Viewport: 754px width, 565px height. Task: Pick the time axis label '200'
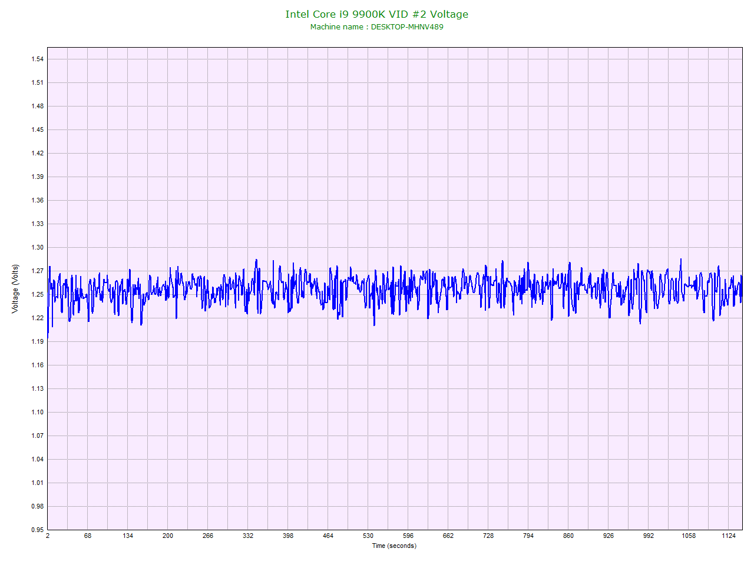[168, 536]
